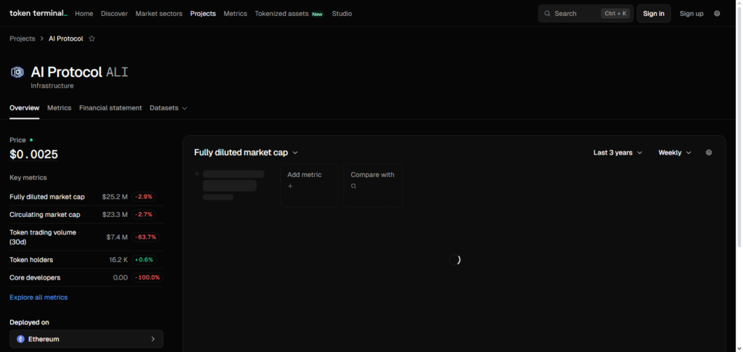Click the favorite star icon beside AI Protocol
743x352 pixels.
click(x=91, y=38)
